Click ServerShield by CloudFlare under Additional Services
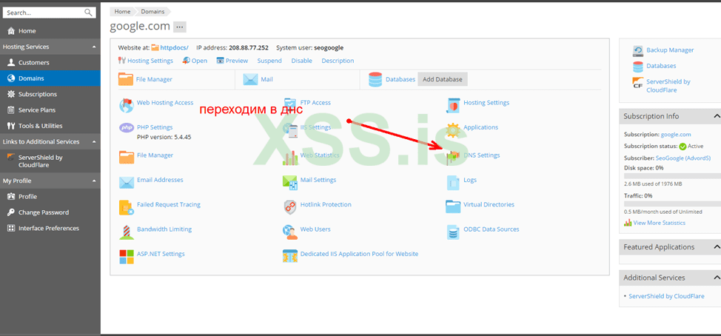This screenshot has height=336, width=721. [x=666, y=296]
